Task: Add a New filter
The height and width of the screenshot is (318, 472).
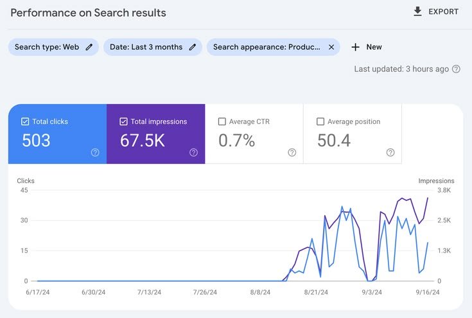Action: [367, 47]
